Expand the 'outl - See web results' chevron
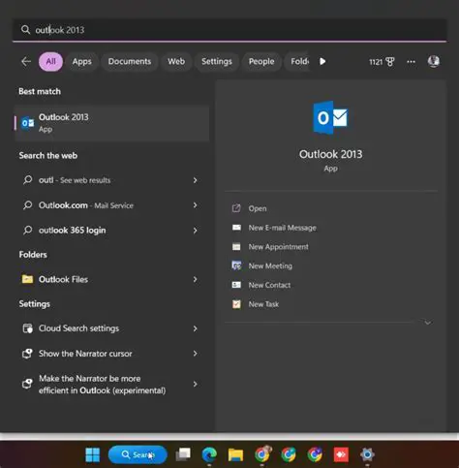 click(x=196, y=180)
